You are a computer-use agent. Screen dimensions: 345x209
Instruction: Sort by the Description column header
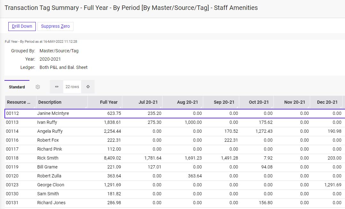pos(50,102)
